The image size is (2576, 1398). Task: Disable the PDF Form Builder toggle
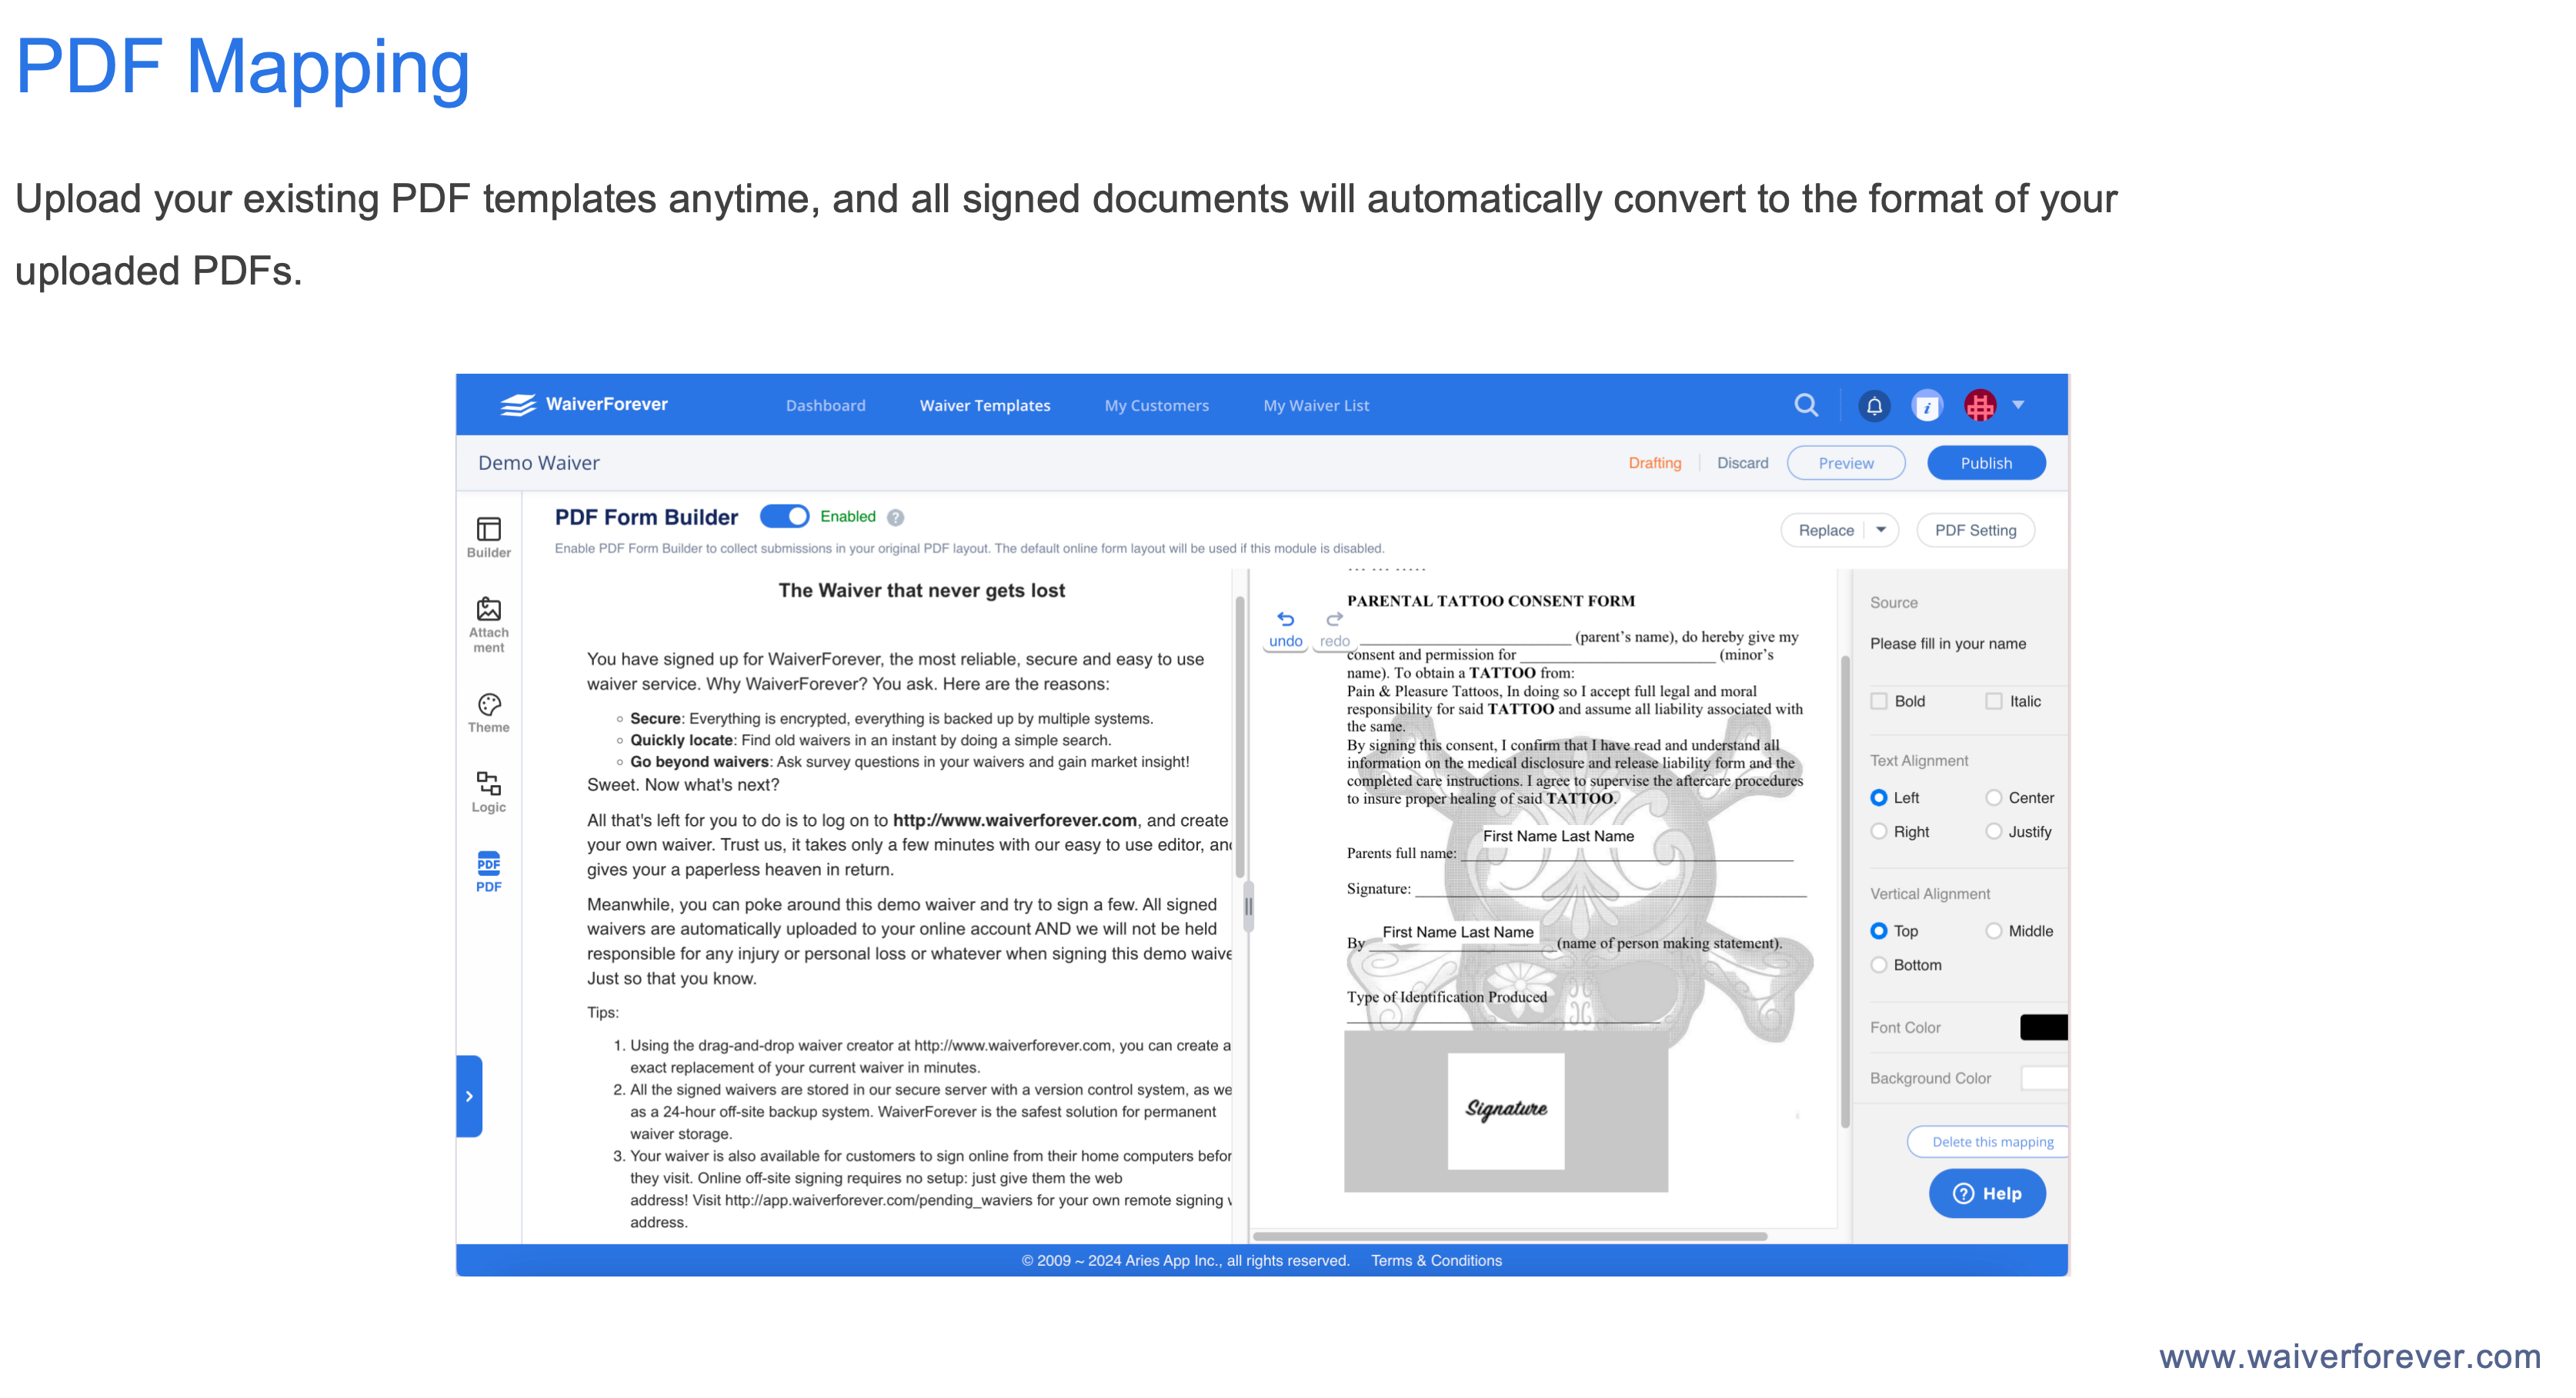(785, 517)
